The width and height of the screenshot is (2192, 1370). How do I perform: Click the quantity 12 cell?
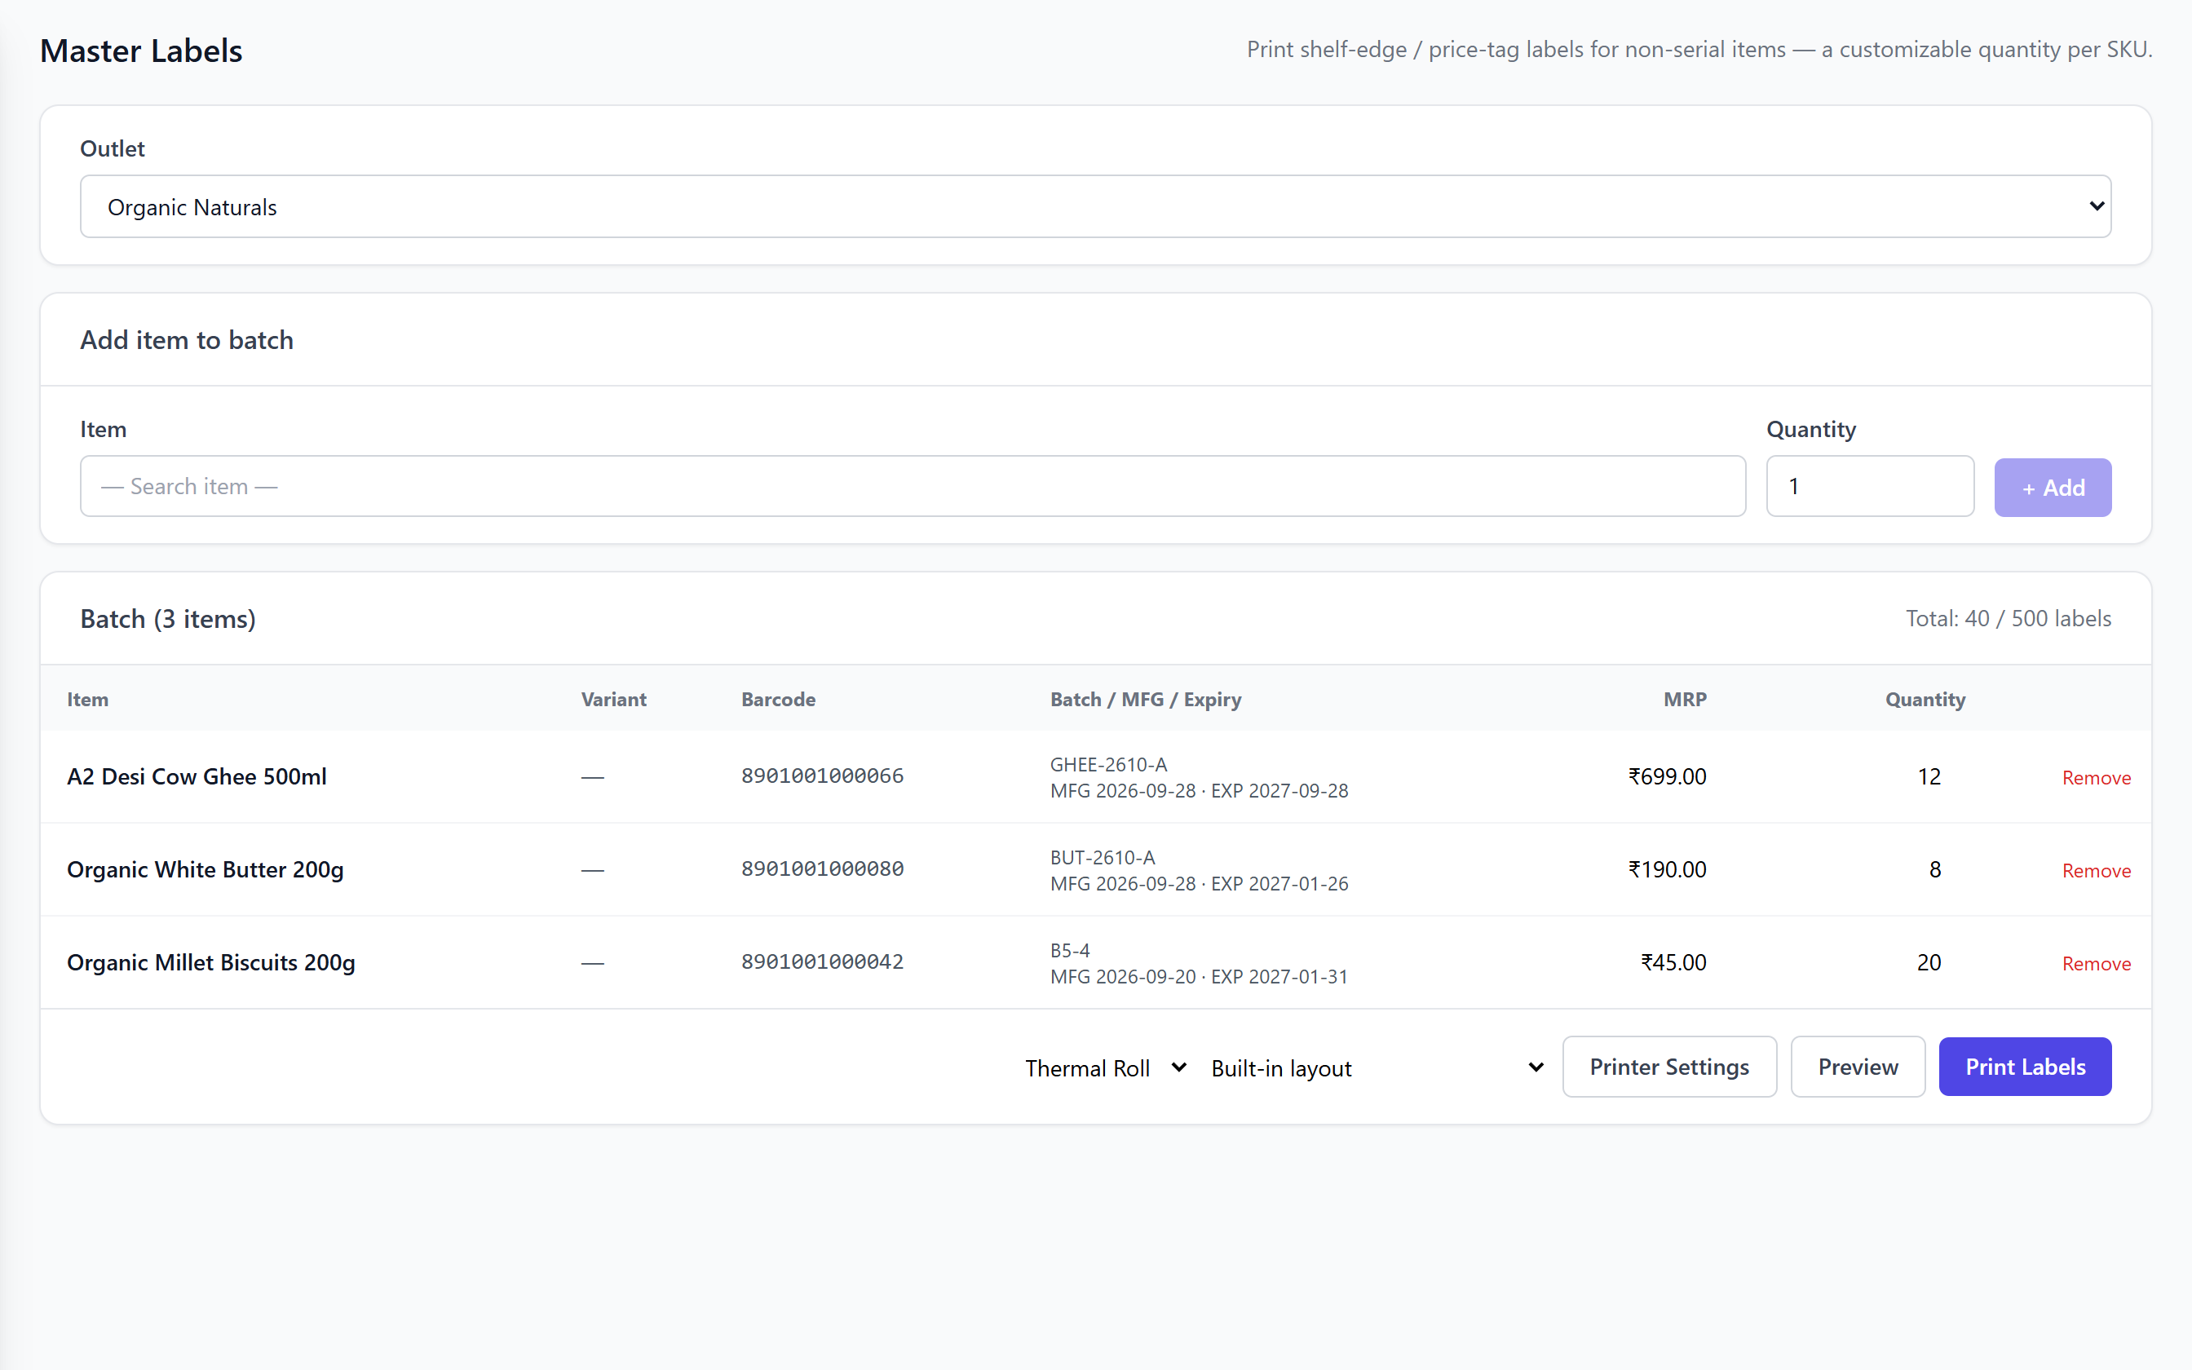click(x=1929, y=776)
